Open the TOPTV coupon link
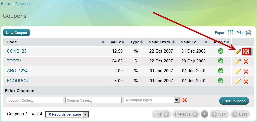This screenshot has height=122, width=257. [14, 61]
